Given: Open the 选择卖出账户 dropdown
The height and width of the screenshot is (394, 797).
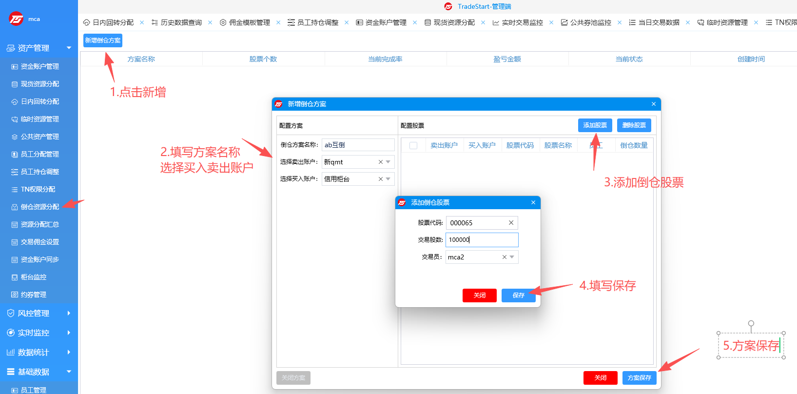Looking at the screenshot, I should (x=389, y=162).
